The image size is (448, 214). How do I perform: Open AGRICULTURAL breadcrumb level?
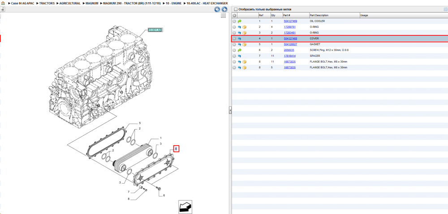pyautogui.click(x=70, y=4)
